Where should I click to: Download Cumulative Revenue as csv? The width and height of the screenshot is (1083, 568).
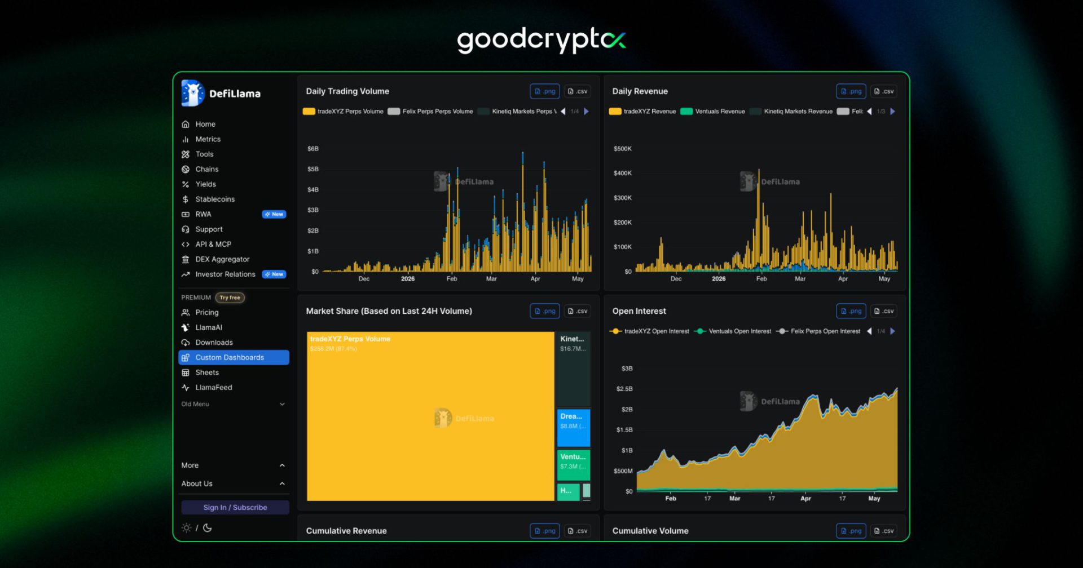click(x=577, y=531)
